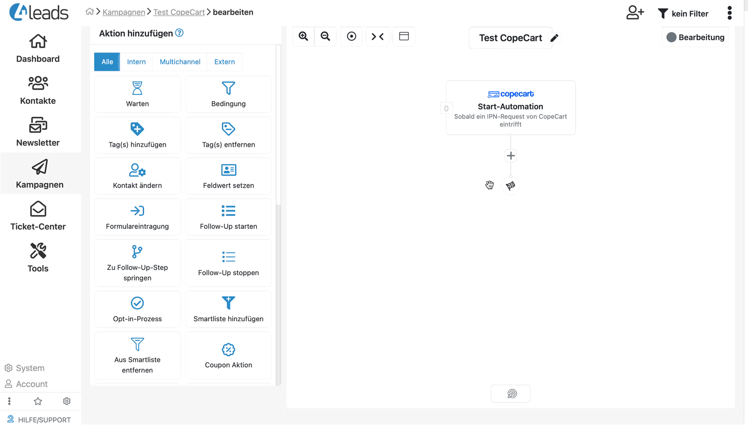Click the zoom in magnifier icon
The height and width of the screenshot is (425, 748).
tap(303, 36)
